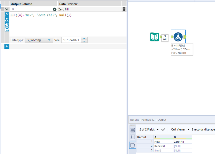
Task: Select the Null B cell in row 2
Action: click(x=183, y=146)
